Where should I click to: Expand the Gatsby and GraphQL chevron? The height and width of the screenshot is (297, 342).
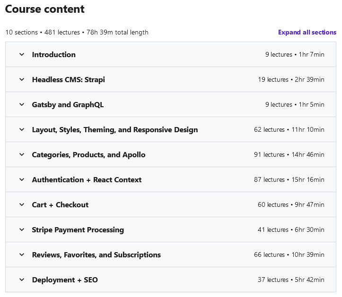click(22, 104)
